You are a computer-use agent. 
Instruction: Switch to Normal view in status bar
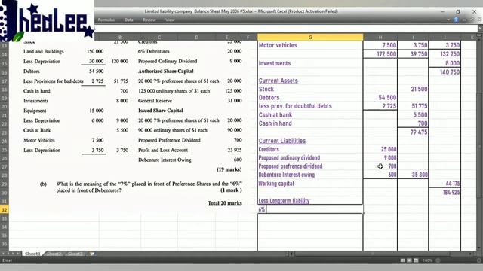[x=402, y=260]
